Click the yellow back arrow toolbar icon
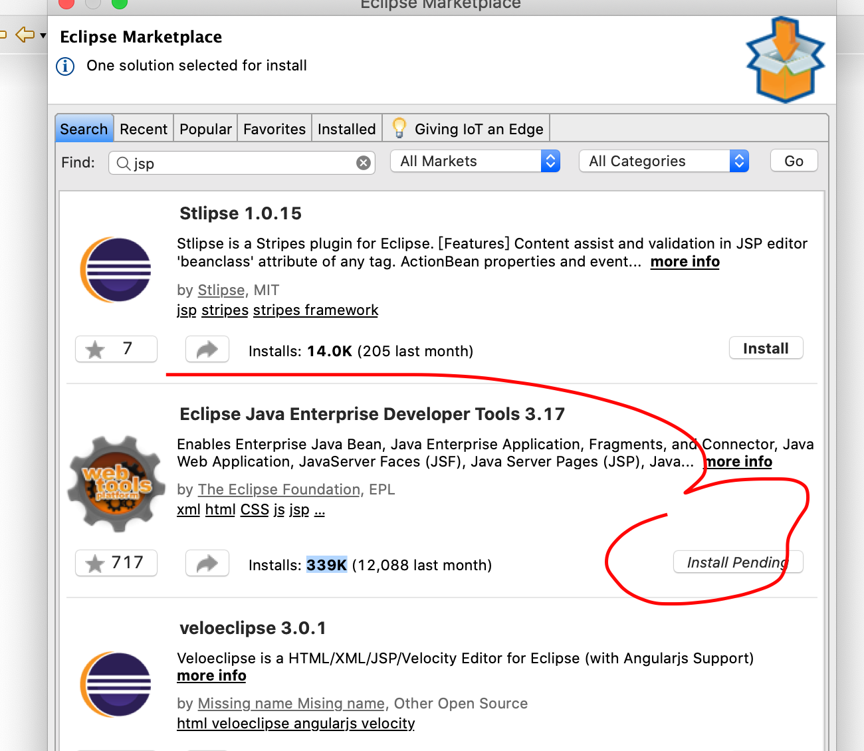 coord(25,35)
